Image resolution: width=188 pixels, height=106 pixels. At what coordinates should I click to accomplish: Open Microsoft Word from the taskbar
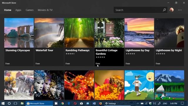coord(94,103)
